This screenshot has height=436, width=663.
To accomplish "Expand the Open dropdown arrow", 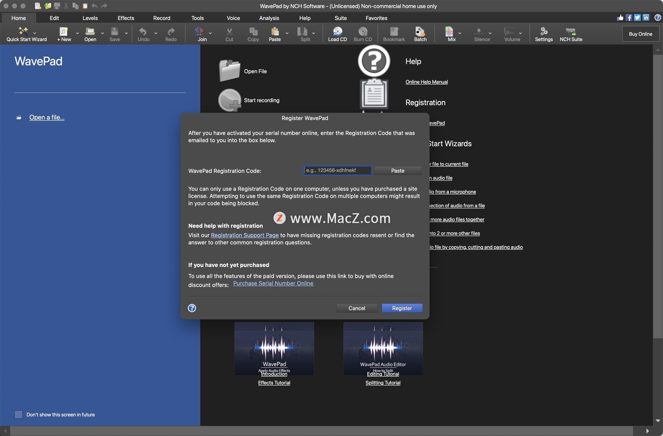I will pos(103,33).
